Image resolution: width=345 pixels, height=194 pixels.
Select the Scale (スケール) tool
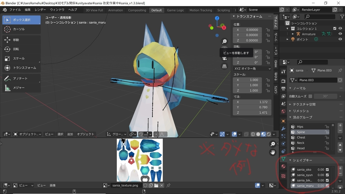pos(21,58)
